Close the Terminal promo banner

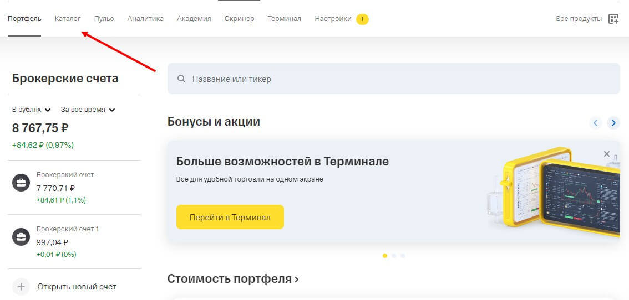click(x=606, y=154)
